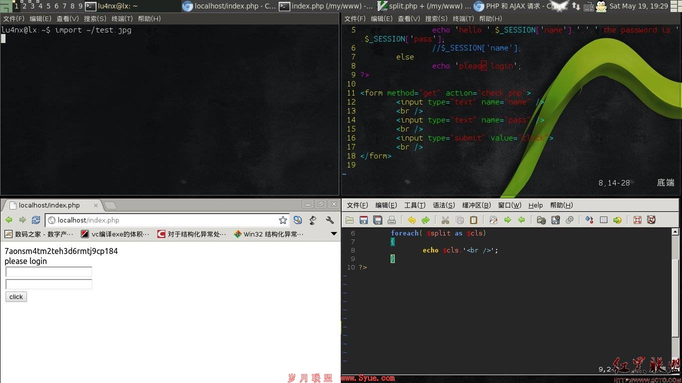Click the clock showing Sat May 19, 19:29
Viewport: 682px width, 383px height.
coord(639,6)
